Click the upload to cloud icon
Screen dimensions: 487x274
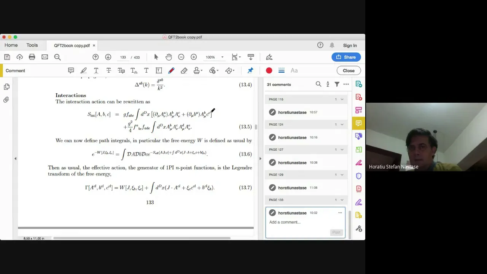pos(19,57)
